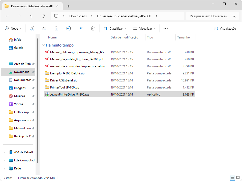Viewport: 242px width, 181px height.
Task: Select Manual_utilitario_impressora_Jetway_JP file
Action: tap(119, 52)
